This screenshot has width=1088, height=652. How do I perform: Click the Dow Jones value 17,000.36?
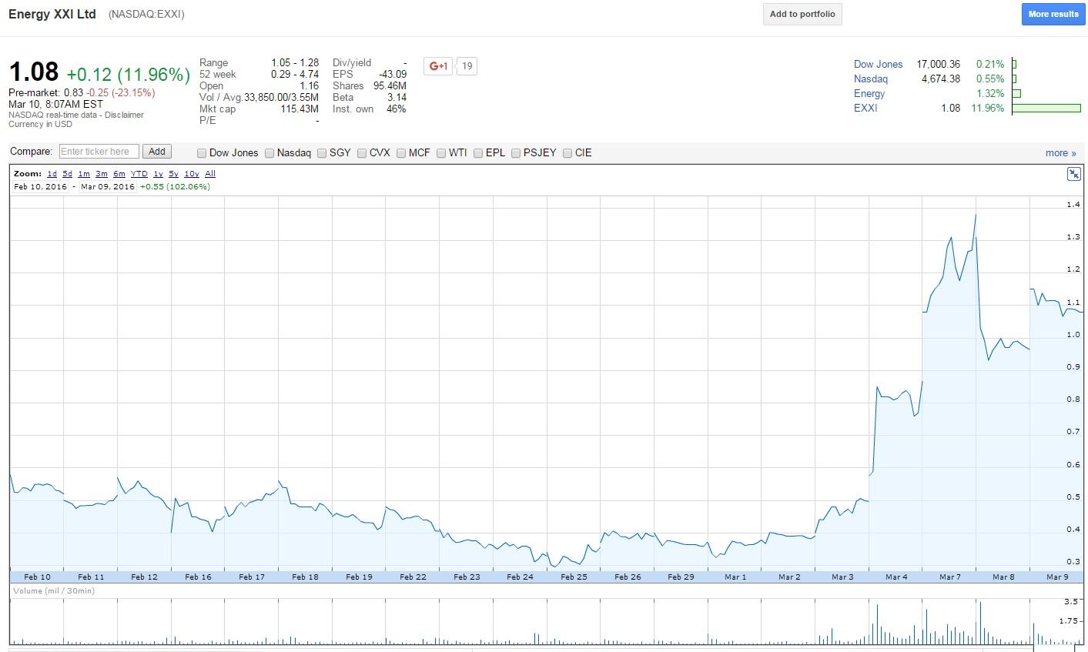(x=938, y=64)
